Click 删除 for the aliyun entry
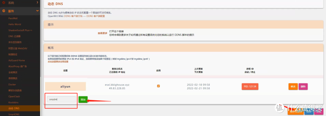 303,86
